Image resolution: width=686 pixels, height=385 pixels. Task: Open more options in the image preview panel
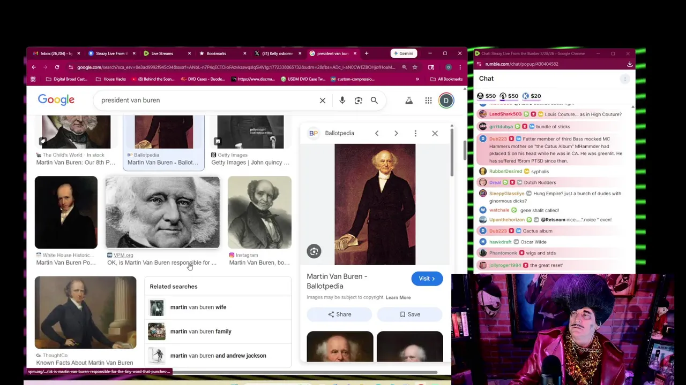[415, 133]
